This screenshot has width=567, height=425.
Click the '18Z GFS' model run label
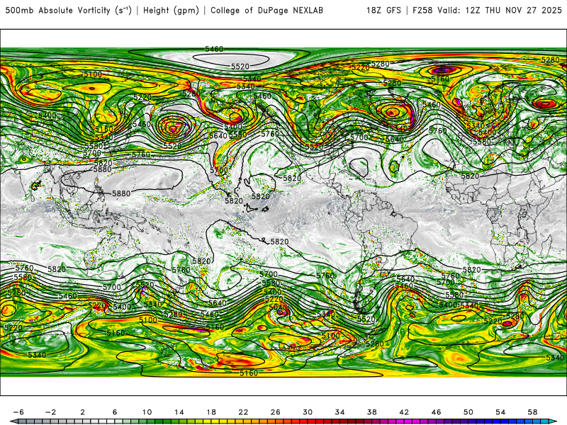(383, 11)
